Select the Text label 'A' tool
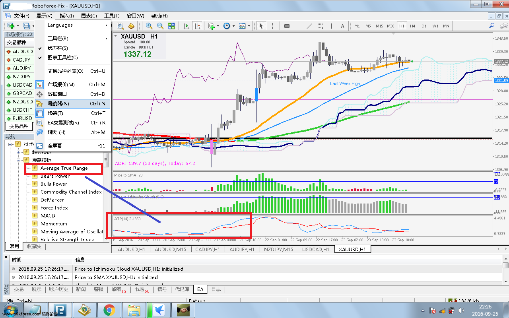Viewport: 509px width, 318px height. [342, 26]
